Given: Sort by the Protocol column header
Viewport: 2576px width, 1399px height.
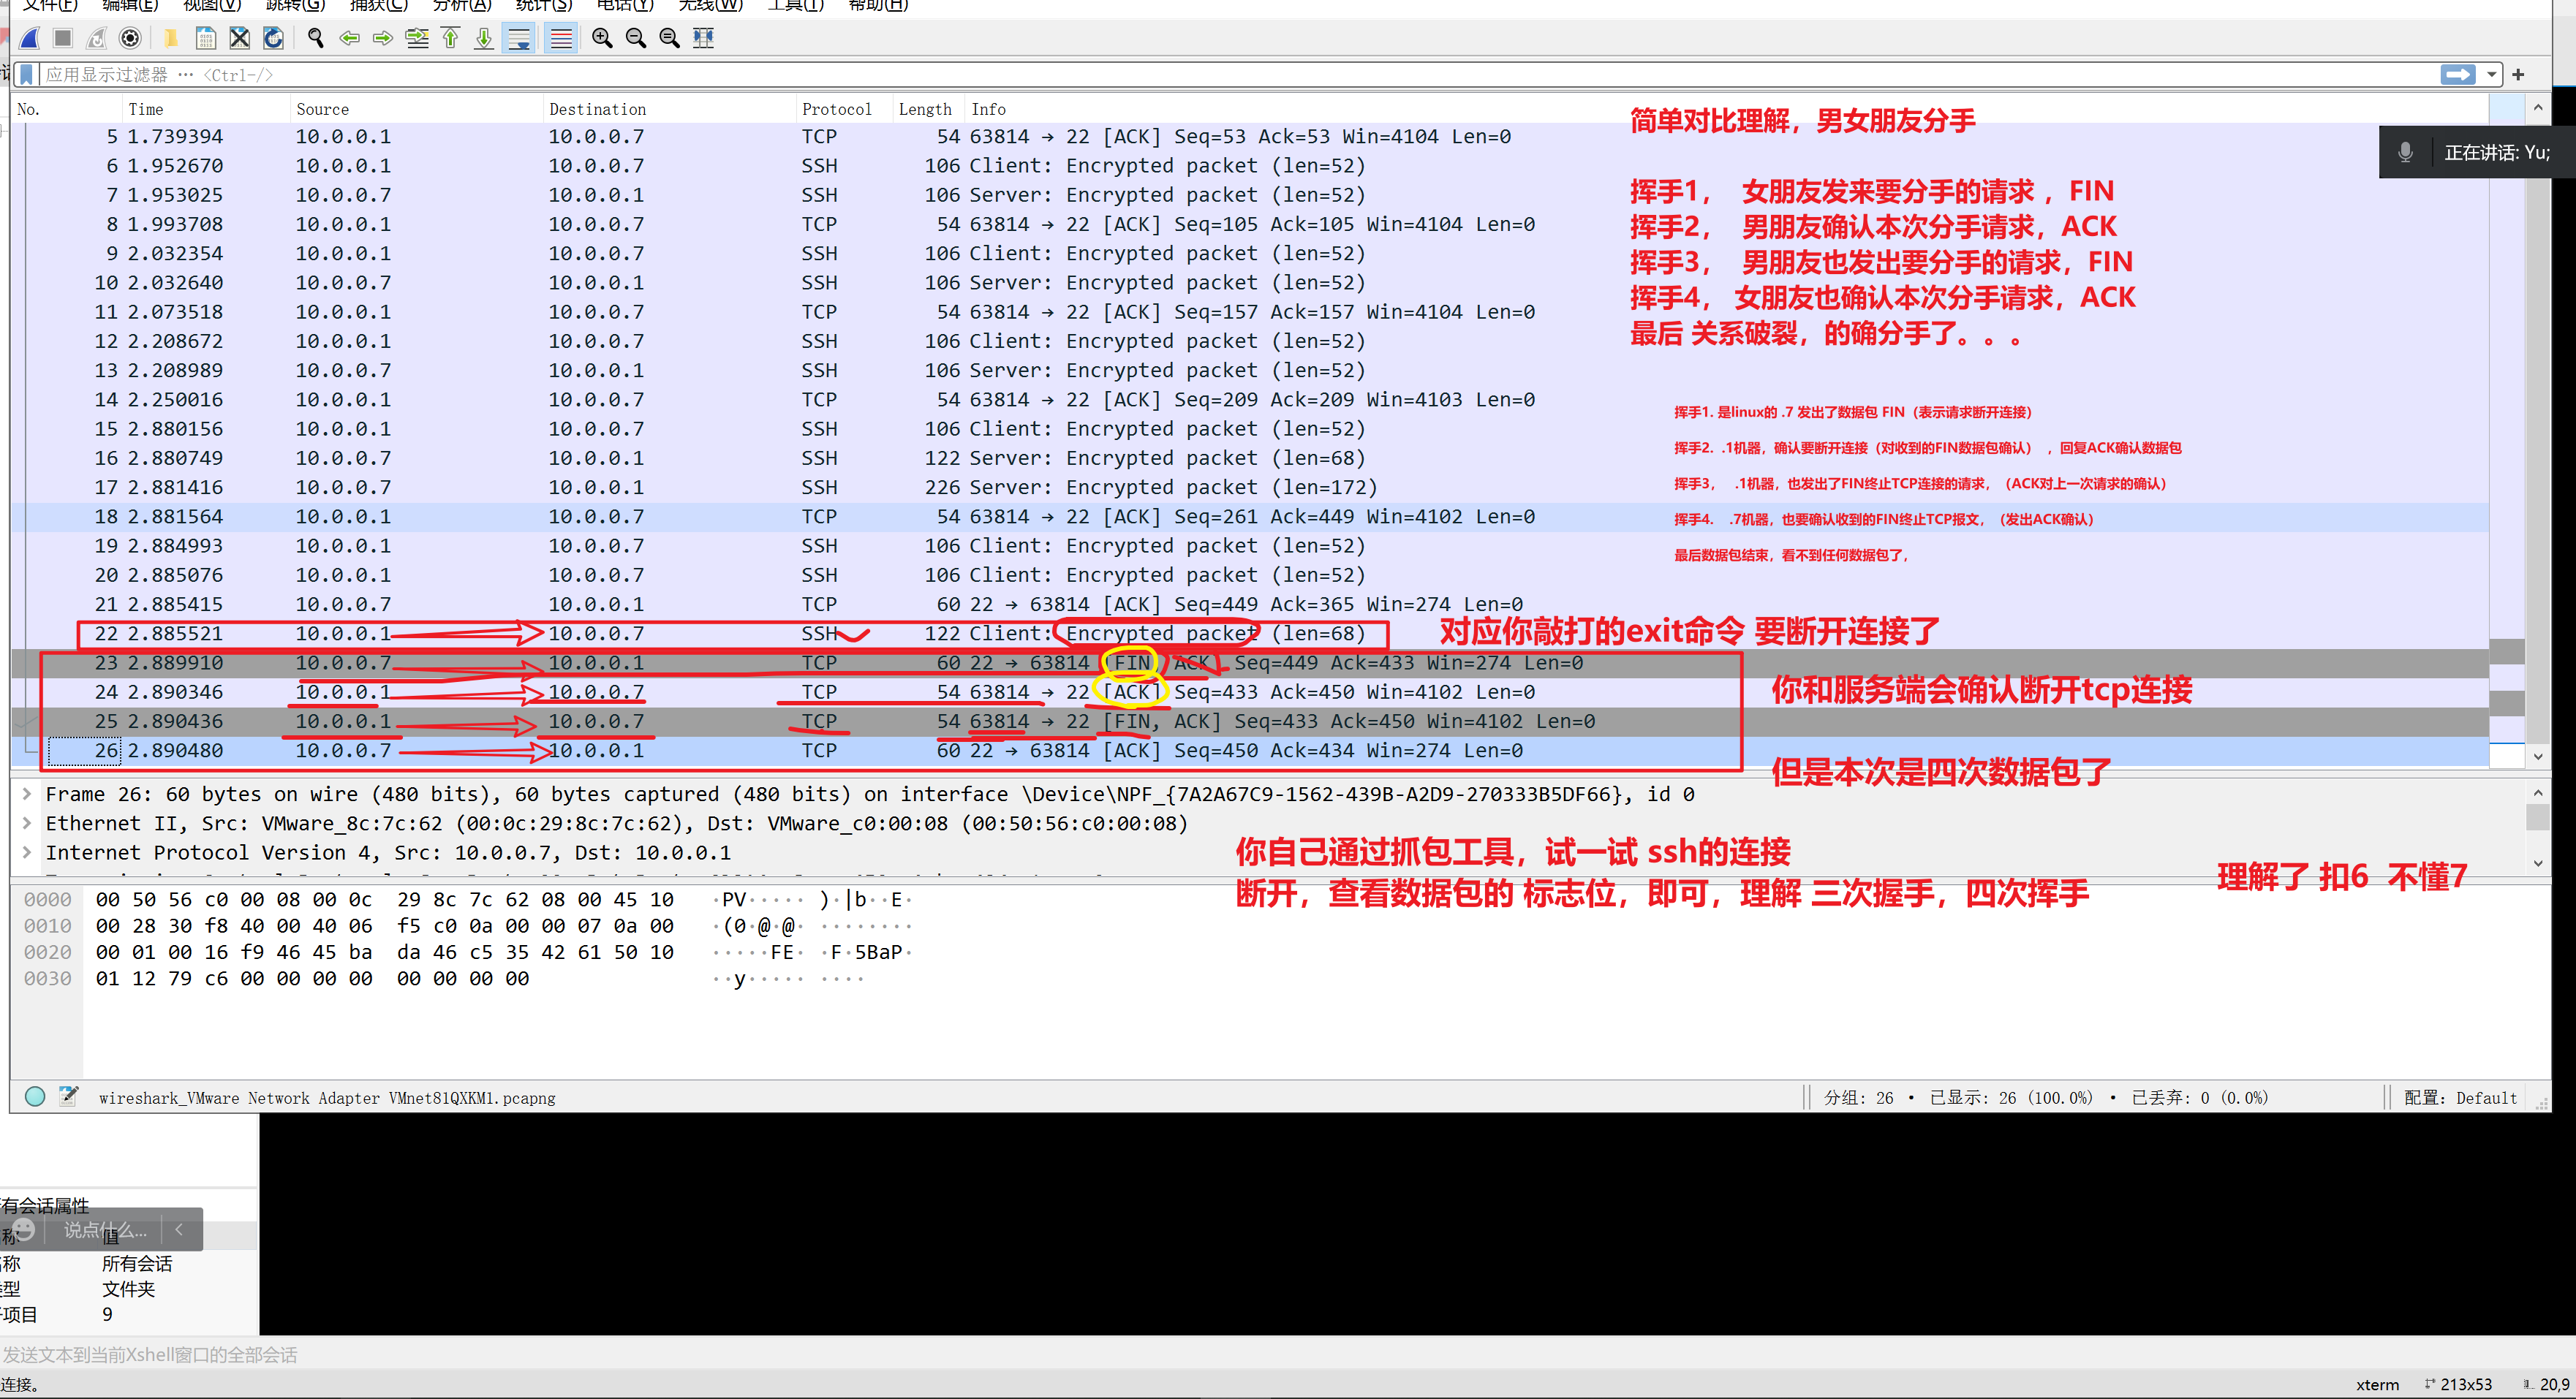Looking at the screenshot, I should (844, 109).
